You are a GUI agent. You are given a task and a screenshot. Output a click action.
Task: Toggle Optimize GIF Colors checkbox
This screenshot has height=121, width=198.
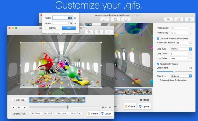(x=158, y=64)
